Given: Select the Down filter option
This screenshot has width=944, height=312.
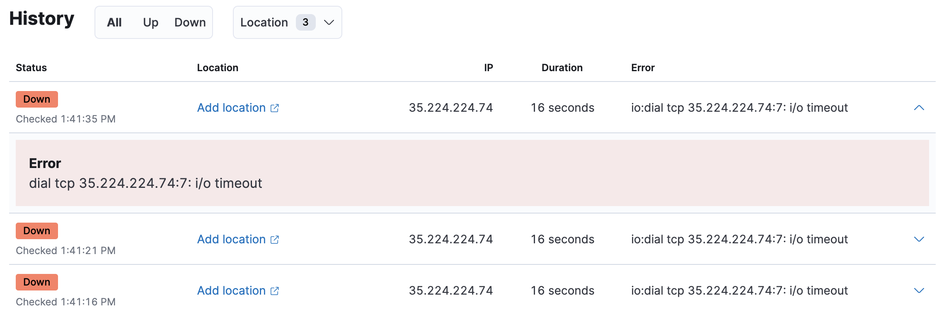Looking at the screenshot, I should tap(190, 22).
